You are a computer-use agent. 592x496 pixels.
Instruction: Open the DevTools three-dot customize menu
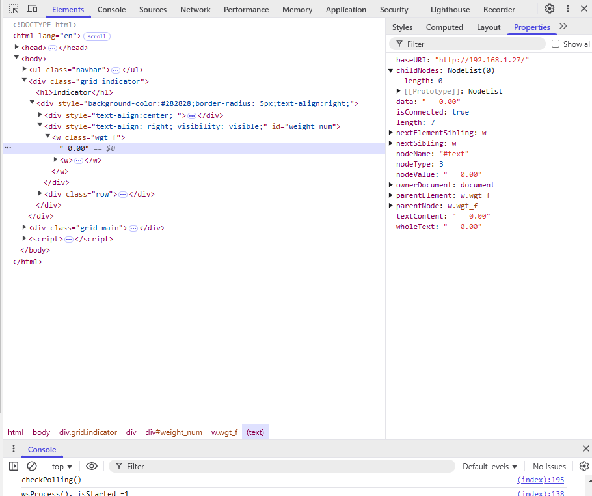tap(568, 9)
